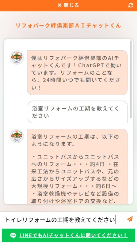Click the chat panel vertical scrollbar

[x=131, y=79]
